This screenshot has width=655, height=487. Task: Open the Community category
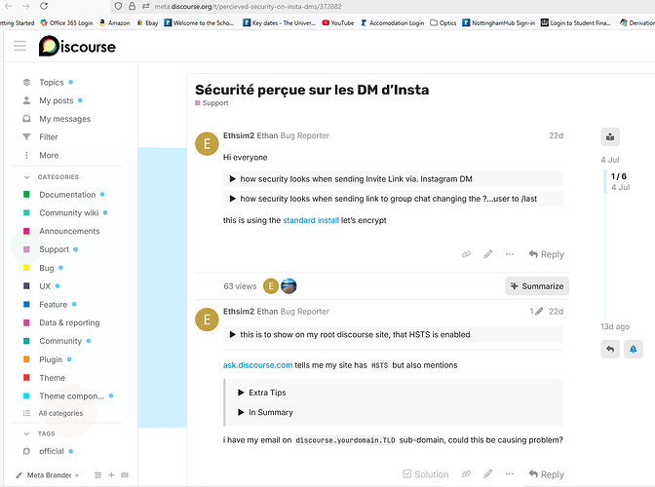[60, 341]
